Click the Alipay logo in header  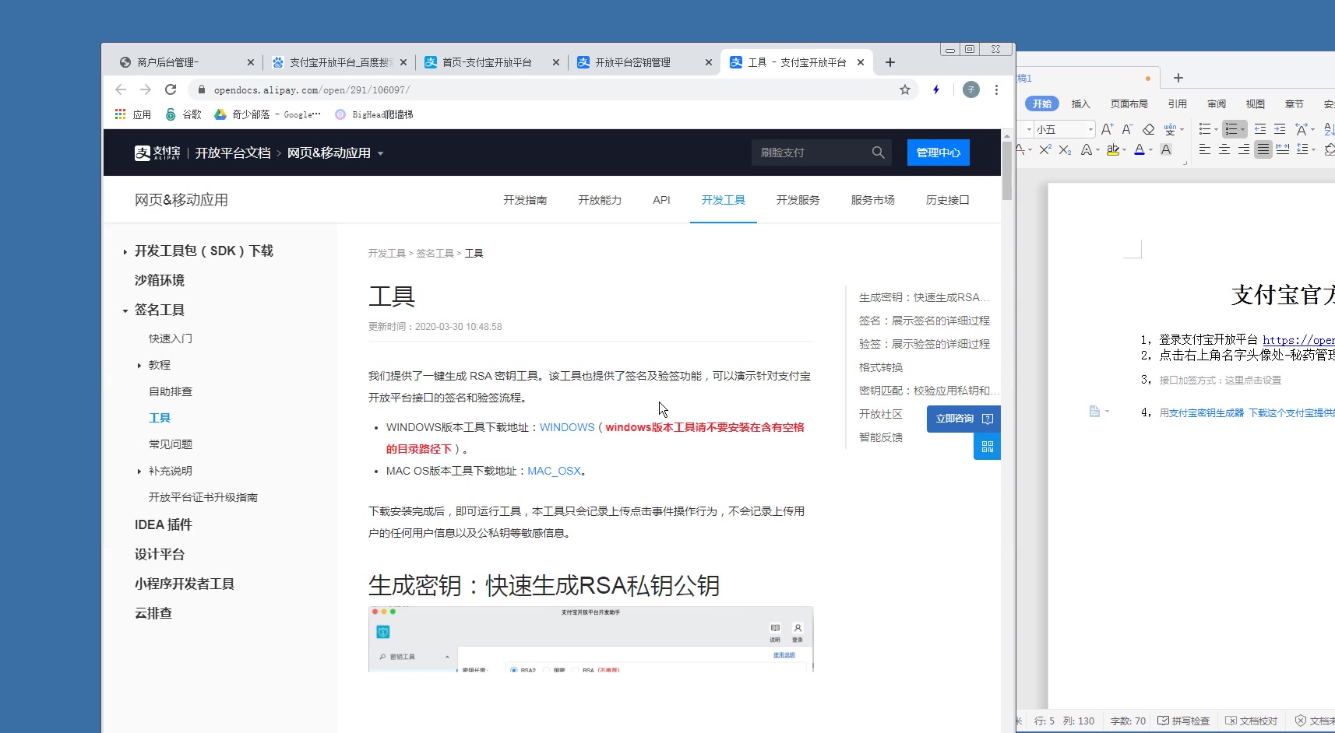[157, 153]
